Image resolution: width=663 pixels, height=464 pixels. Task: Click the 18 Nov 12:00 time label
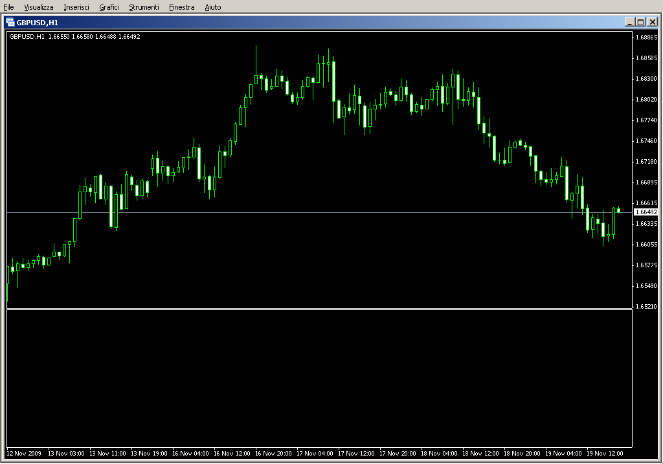[x=481, y=454]
